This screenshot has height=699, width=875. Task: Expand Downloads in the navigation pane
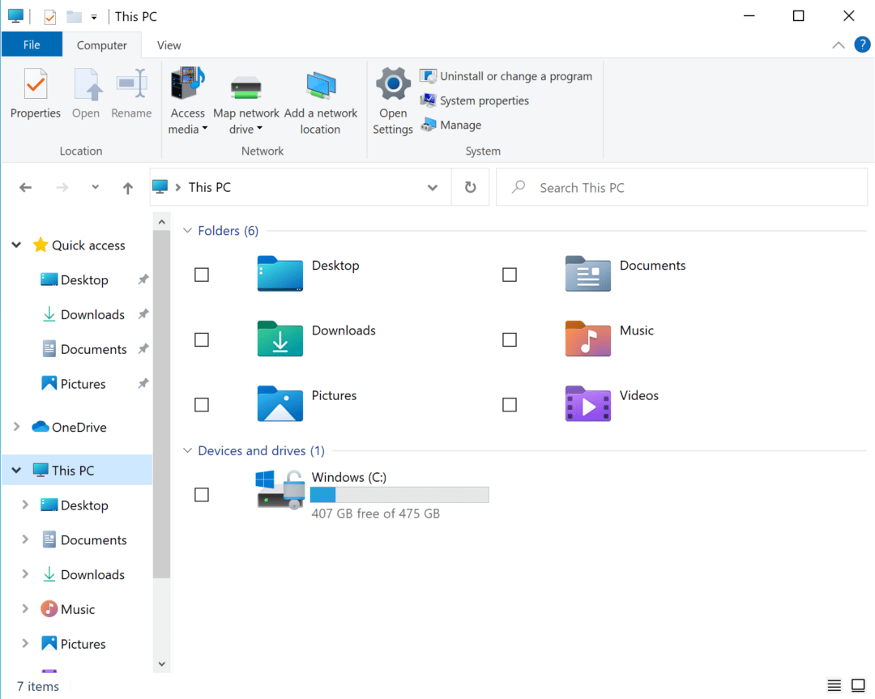click(24, 574)
